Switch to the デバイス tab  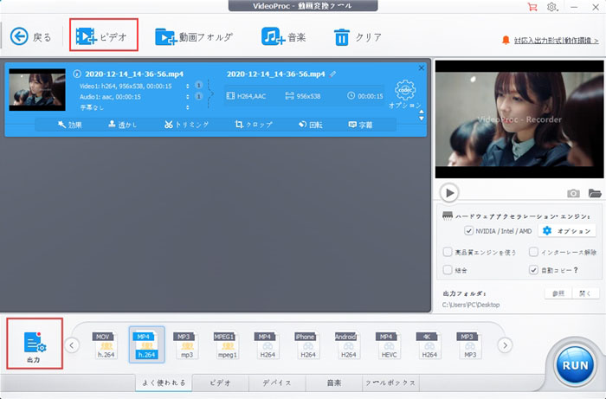click(276, 383)
